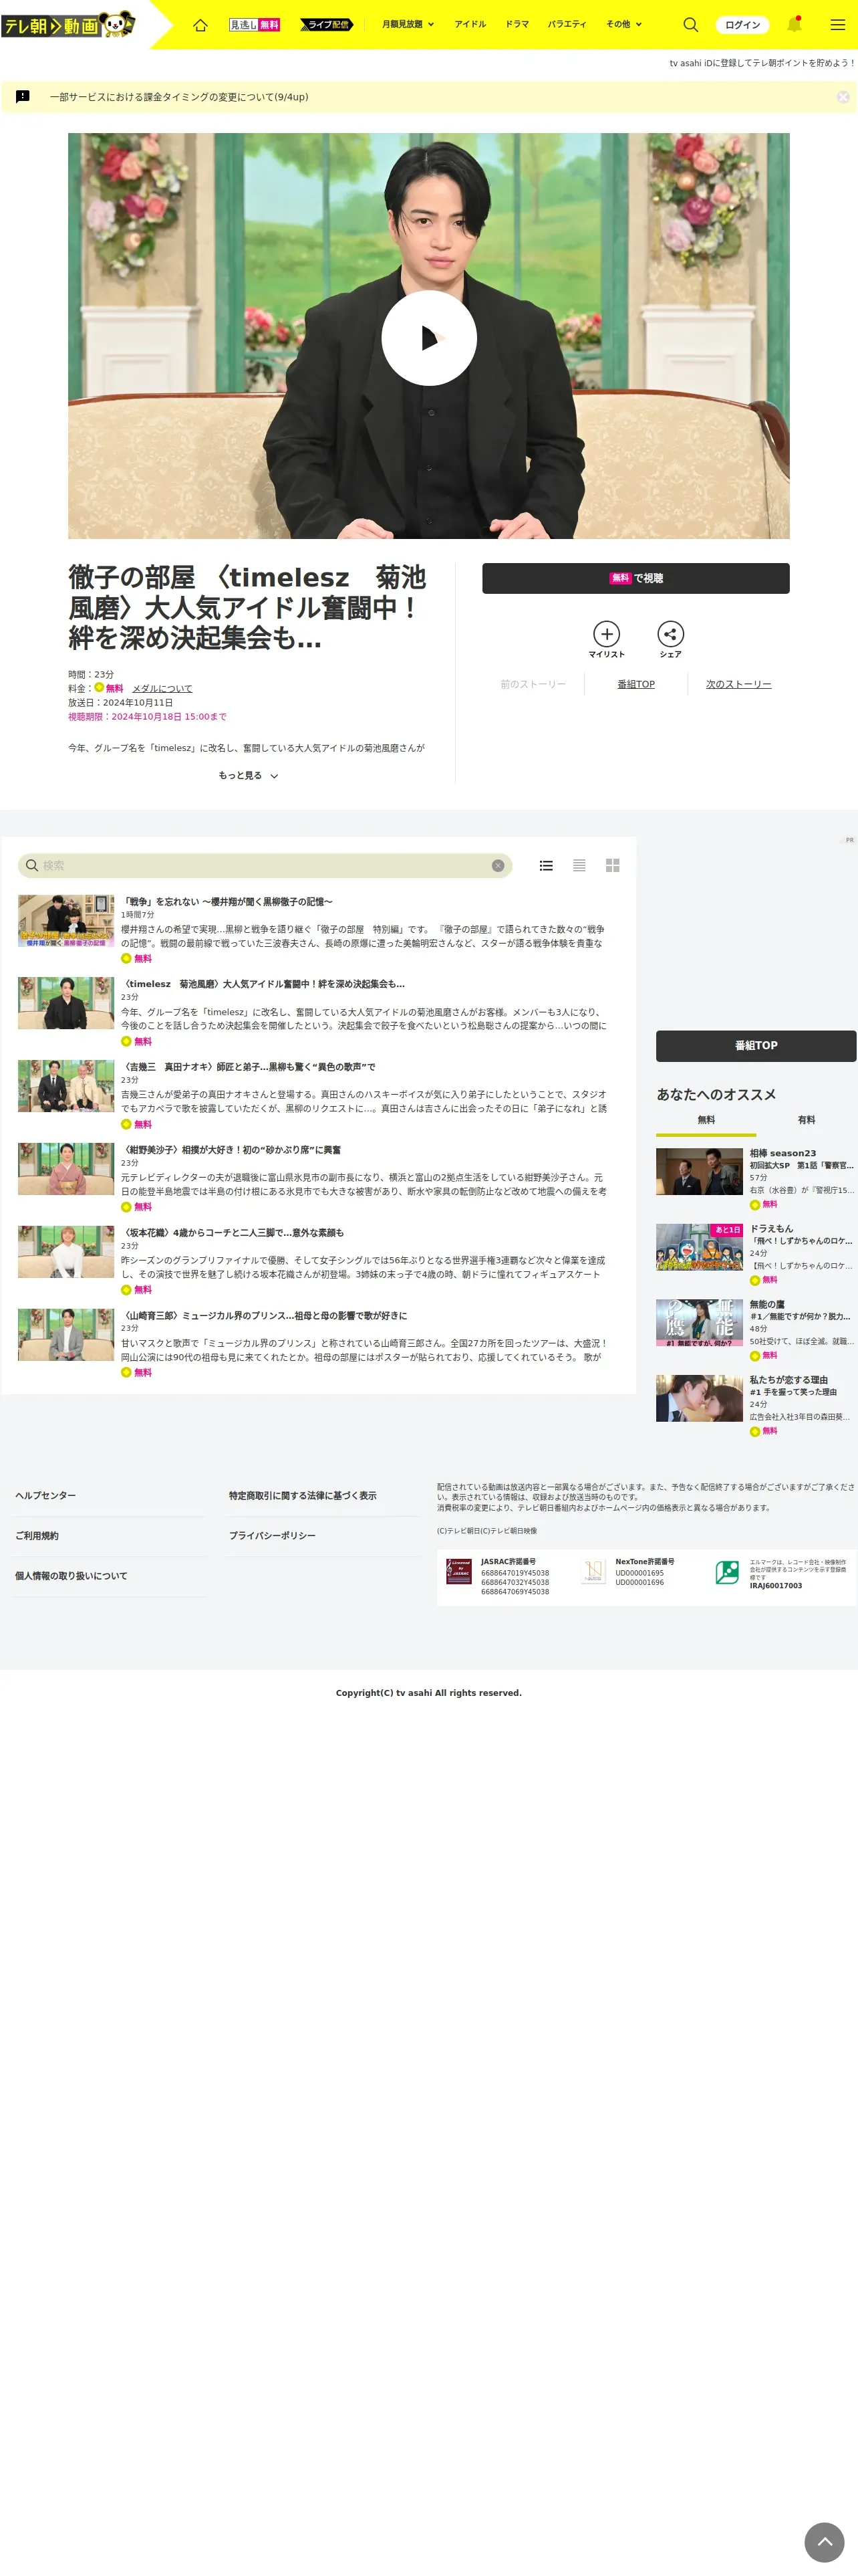Select the 有料 recommendations tab
The width and height of the screenshot is (858, 2576).
tap(806, 1121)
